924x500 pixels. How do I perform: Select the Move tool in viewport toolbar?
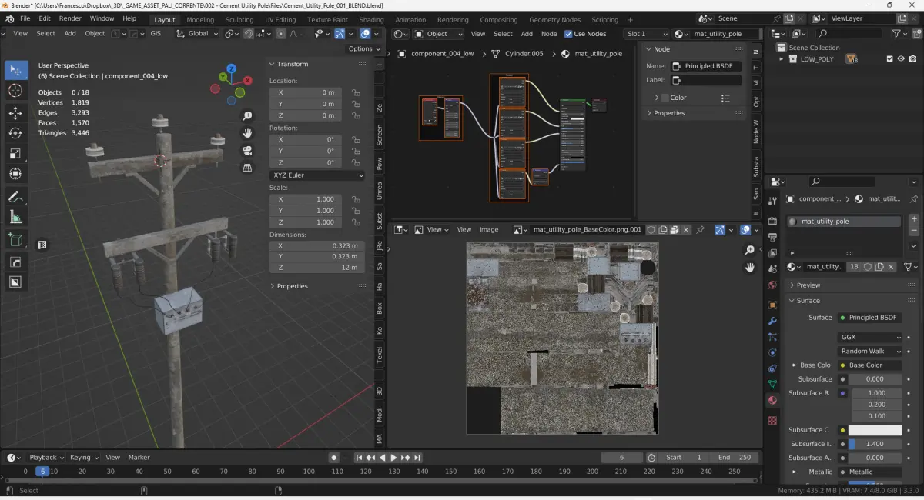15,113
